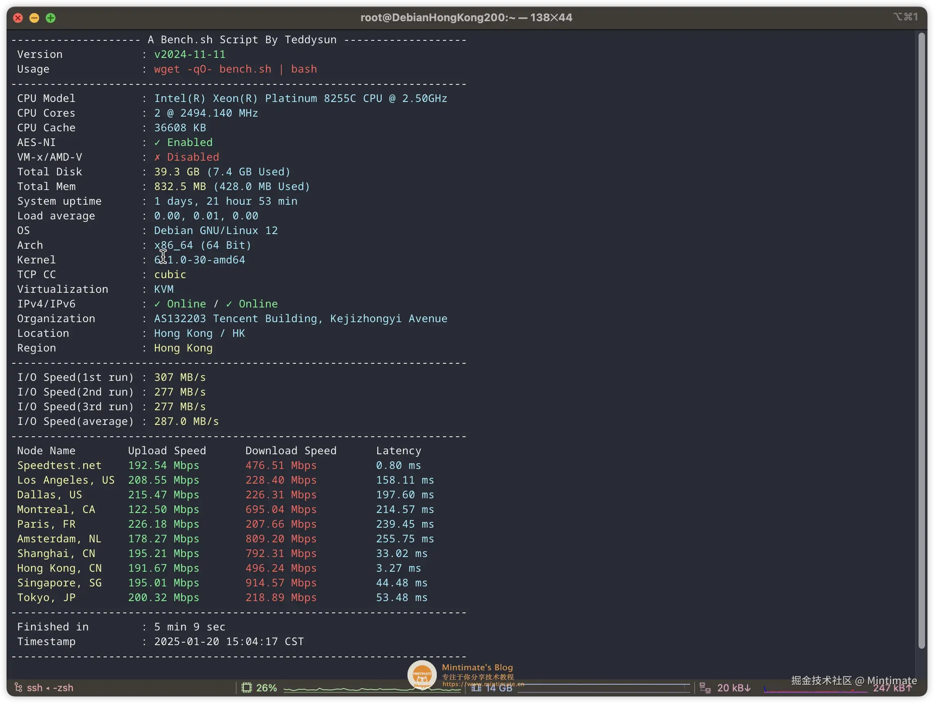Click the window title root@DebianHongKong200
The image size is (934, 703).
[466, 18]
